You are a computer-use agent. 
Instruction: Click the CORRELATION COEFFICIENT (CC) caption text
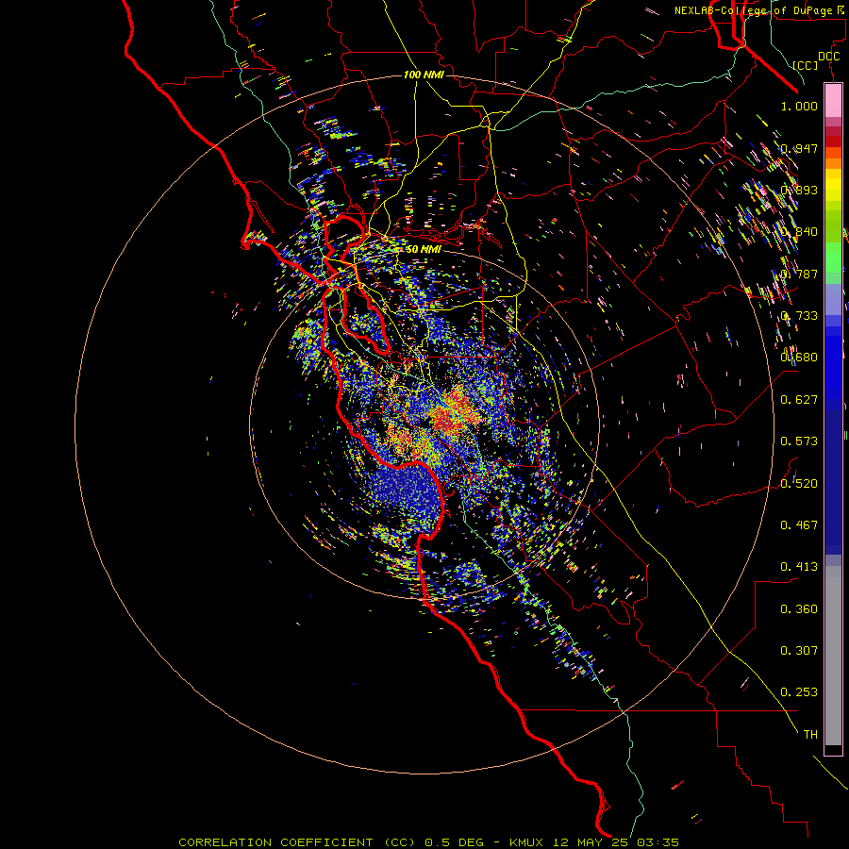(297, 842)
